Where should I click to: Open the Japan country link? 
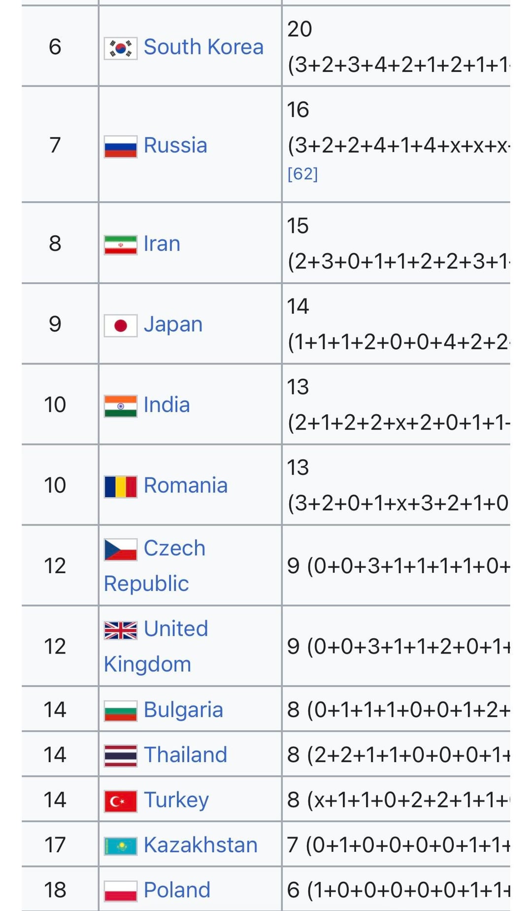coord(173,325)
